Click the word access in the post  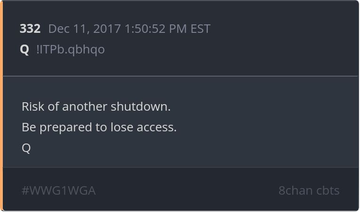[157, 128]
